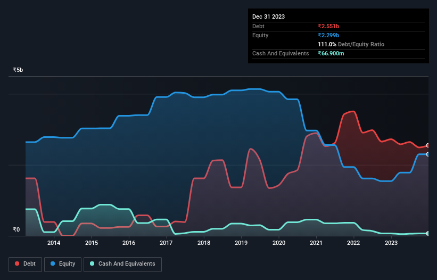Click the 2019 x-axis label
437x280 pixels.
pos(241,243)
